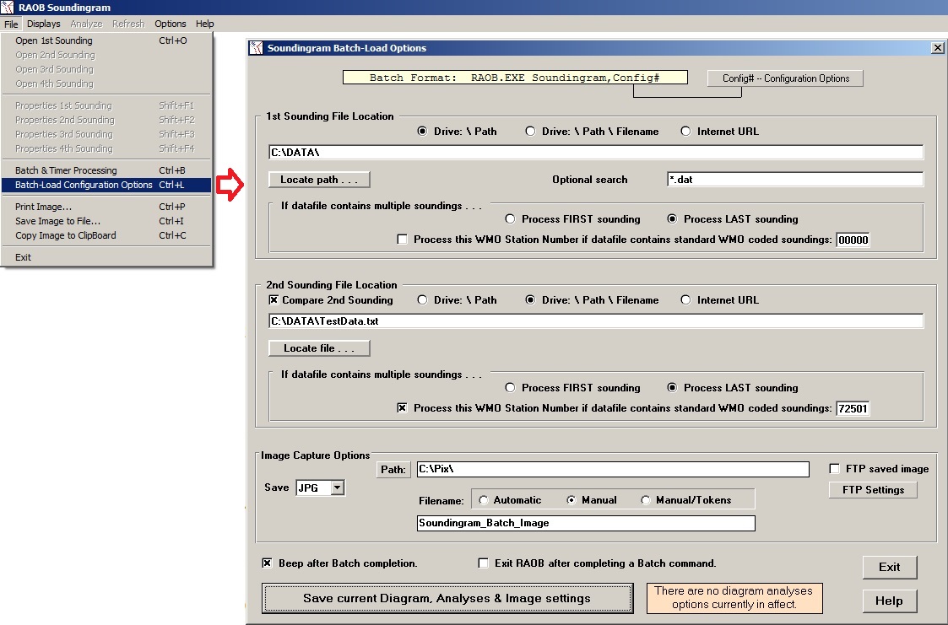Open the Options menu
The height and width of the screenshot is (625, 948).
tap(170, 24)
